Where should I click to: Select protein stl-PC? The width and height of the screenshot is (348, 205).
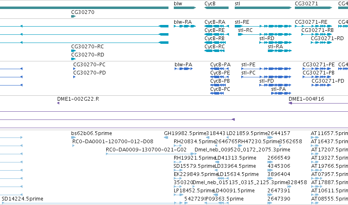tap(248, 73)
